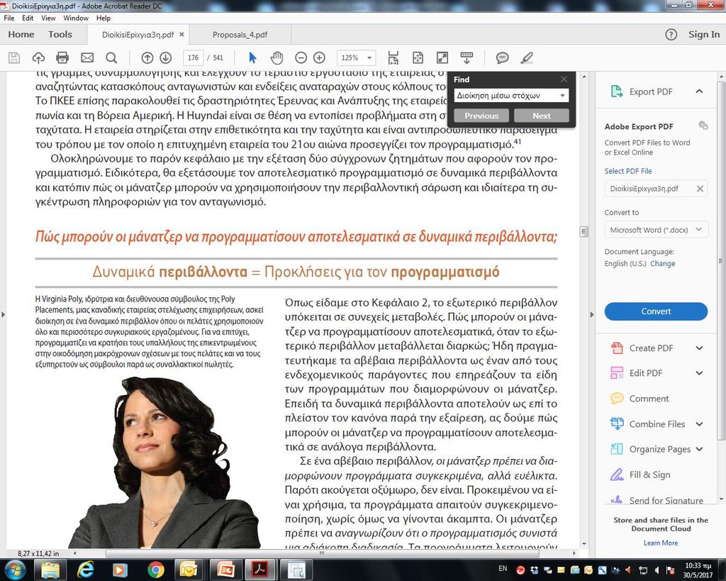Screen dimensions: 726x581
Task: Switch to the Tools tab
Action: pos(60,34)
